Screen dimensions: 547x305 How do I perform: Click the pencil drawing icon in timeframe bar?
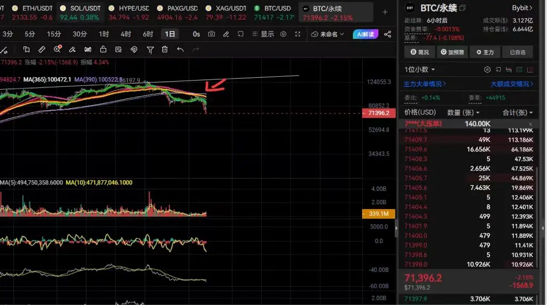(226, 34)
